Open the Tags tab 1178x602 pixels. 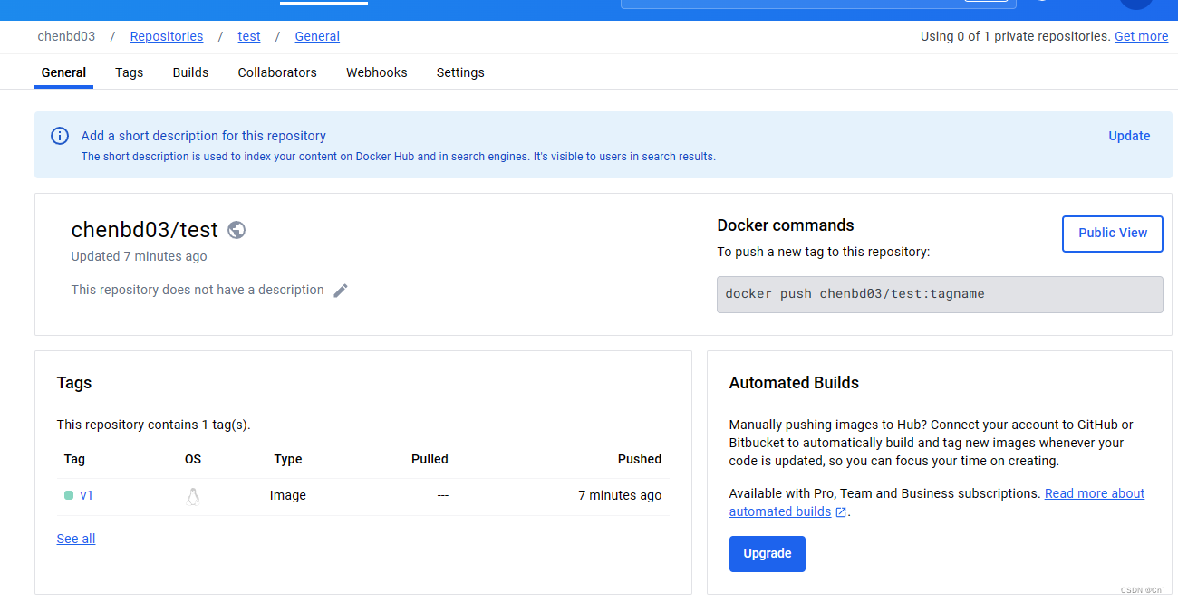pos(129,72)
